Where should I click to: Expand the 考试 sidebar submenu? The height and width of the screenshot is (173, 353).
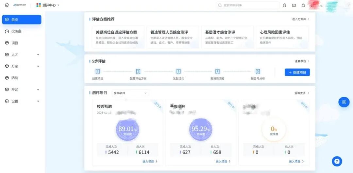click(x=22, y=89)
